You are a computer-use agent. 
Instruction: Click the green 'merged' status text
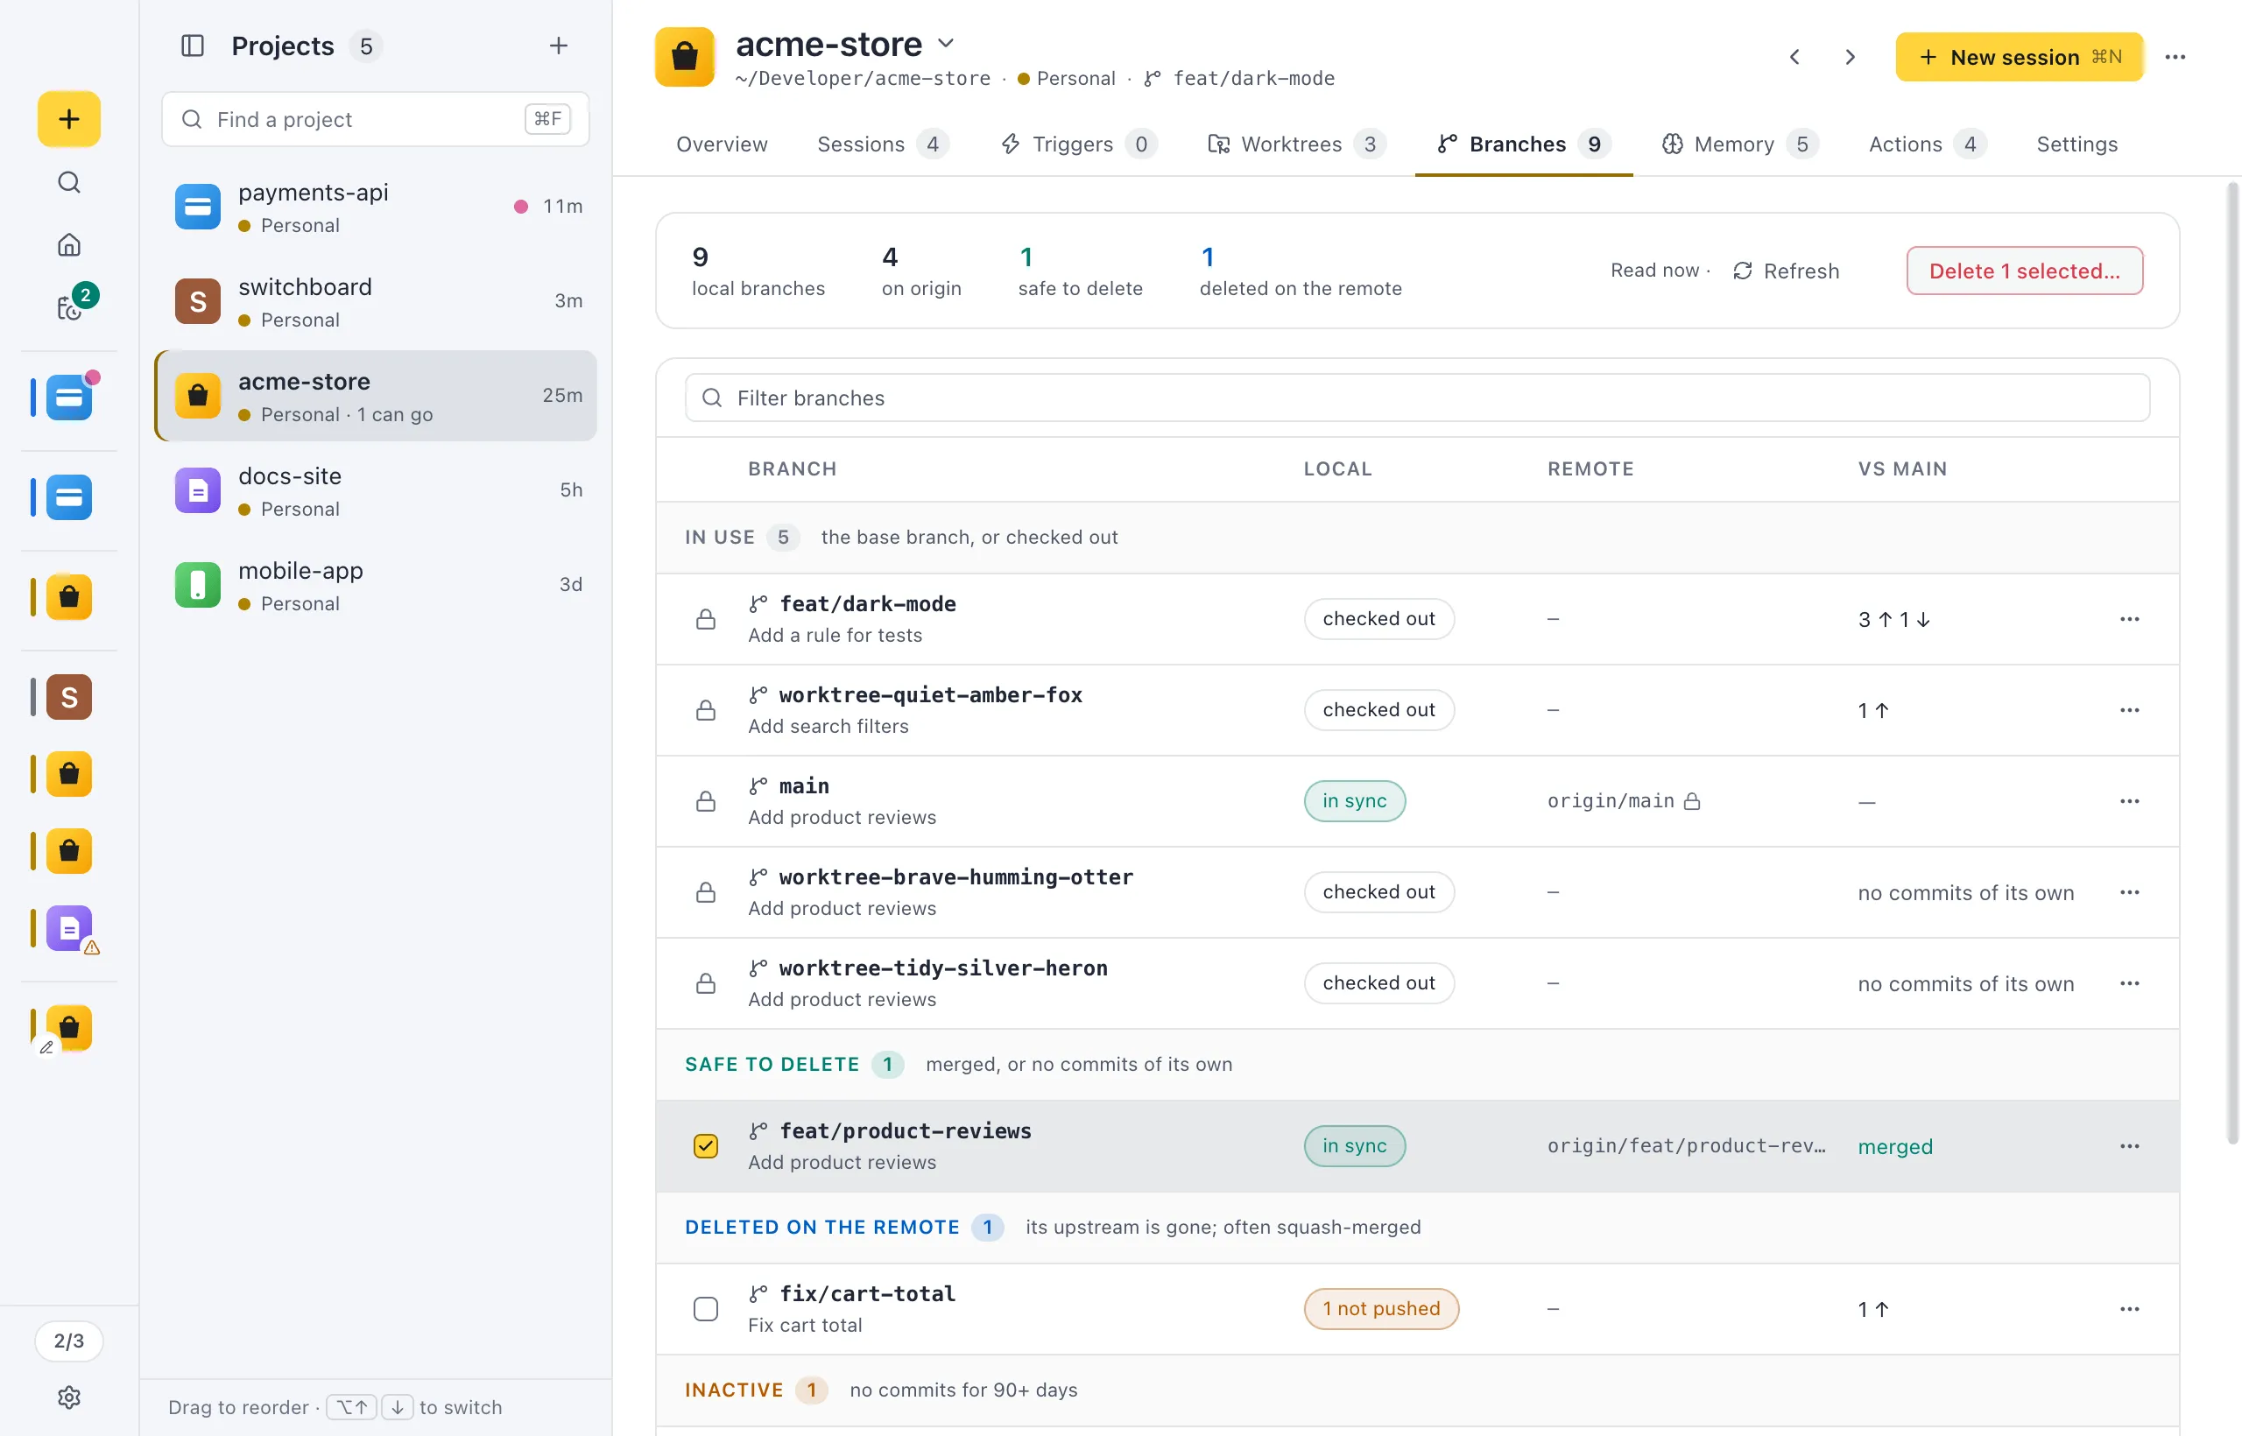point(1895,1147)
